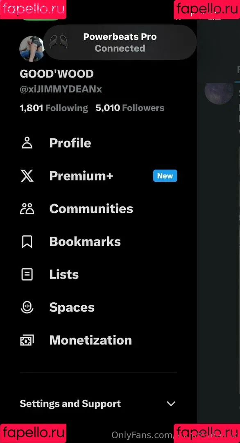Viewport: 240px width, 443px height.
Task: View the 1,801 Following list
Action: coord(54,108)
